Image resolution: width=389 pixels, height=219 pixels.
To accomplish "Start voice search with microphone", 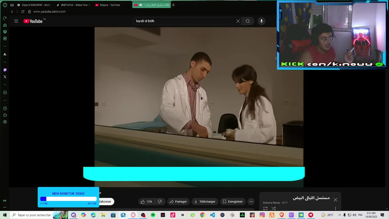I will point(261,21).
